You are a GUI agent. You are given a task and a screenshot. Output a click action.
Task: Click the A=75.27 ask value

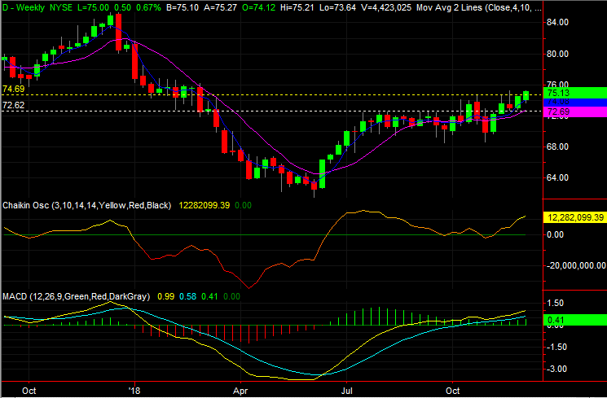[x=220, y=7]
